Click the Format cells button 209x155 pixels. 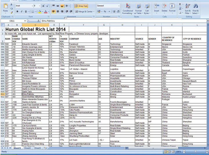(172, 8)
